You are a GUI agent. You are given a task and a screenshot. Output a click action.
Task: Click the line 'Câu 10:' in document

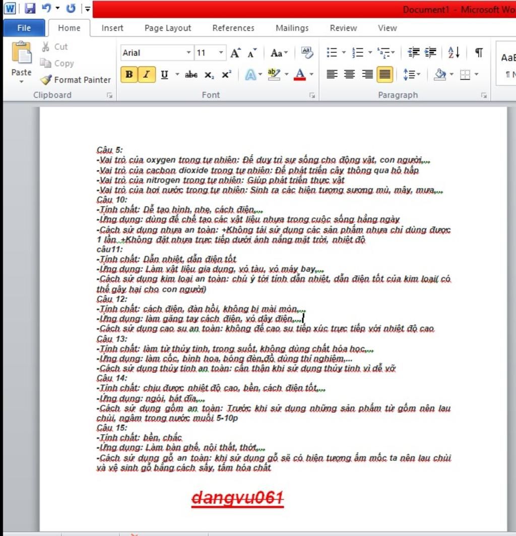pos(112,199)
